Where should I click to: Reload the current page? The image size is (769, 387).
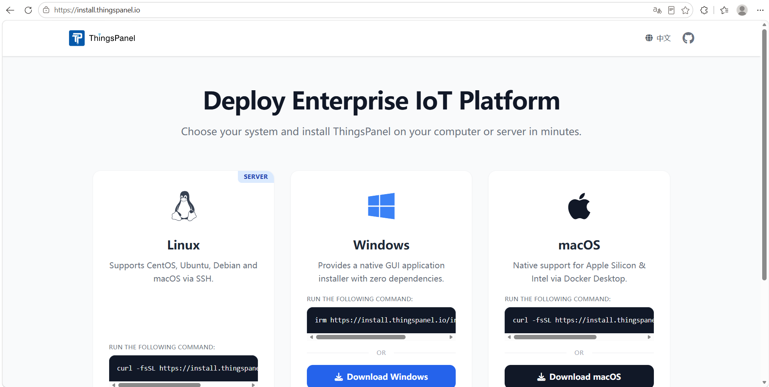coord(28,10)
